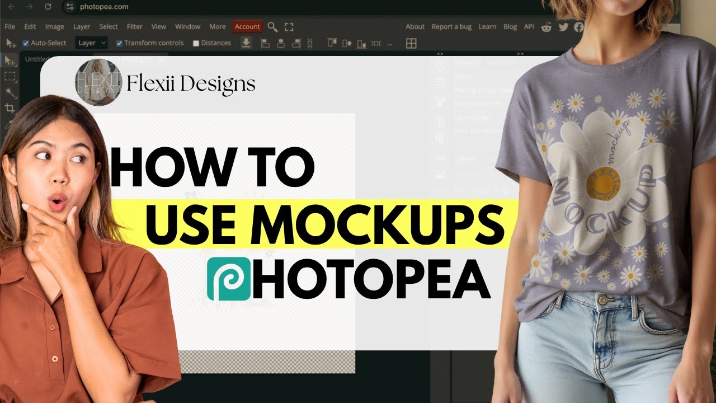Open the more options ellipsis in options bar
Image resolution: width=716 pixels, height=403 pixels.
(390, 44)
